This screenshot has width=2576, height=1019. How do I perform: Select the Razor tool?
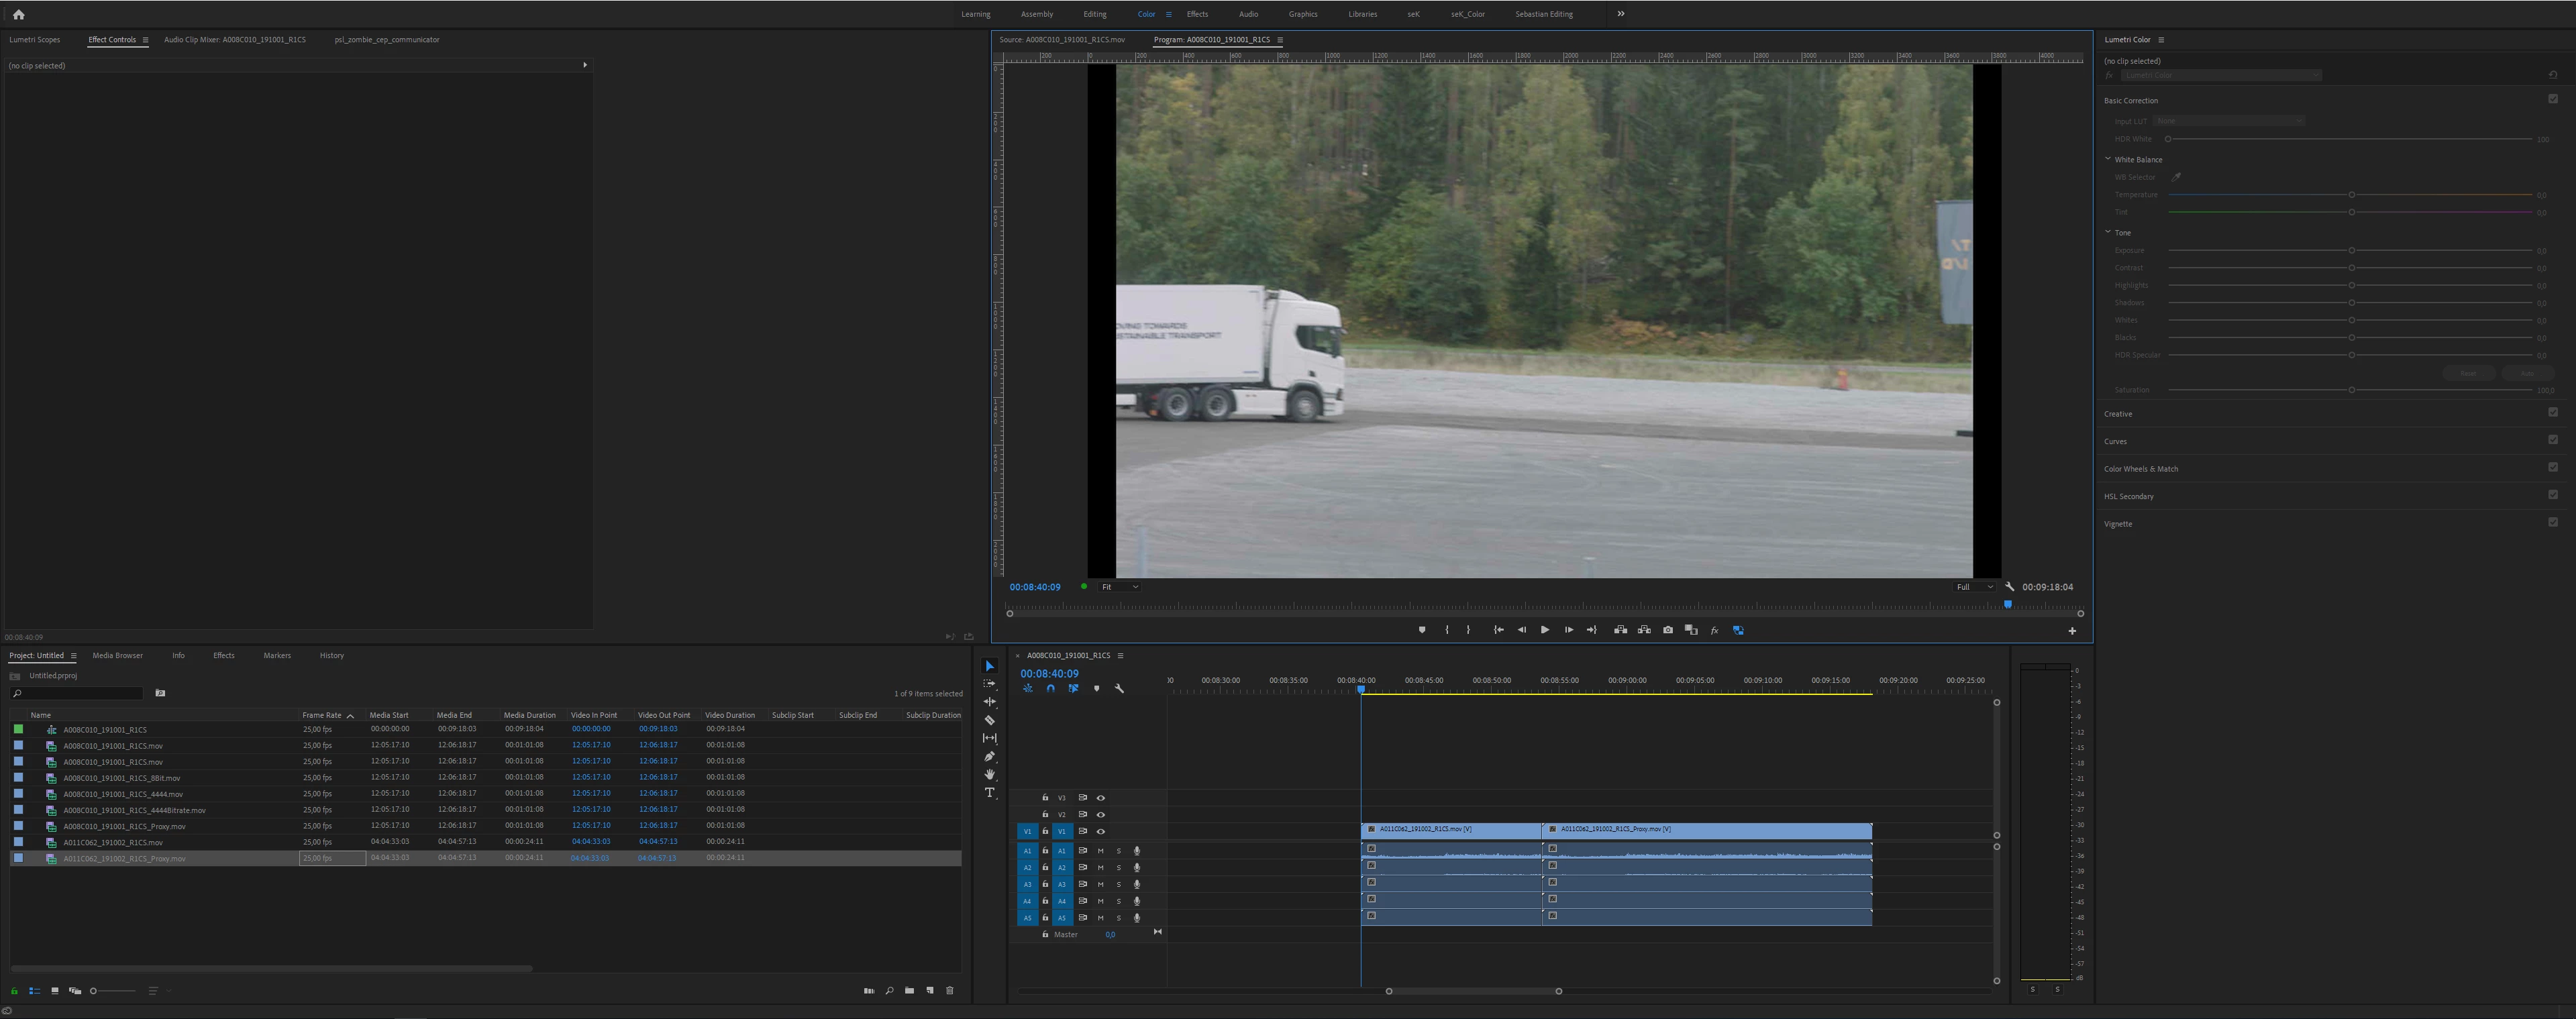(x=989, y=720)
